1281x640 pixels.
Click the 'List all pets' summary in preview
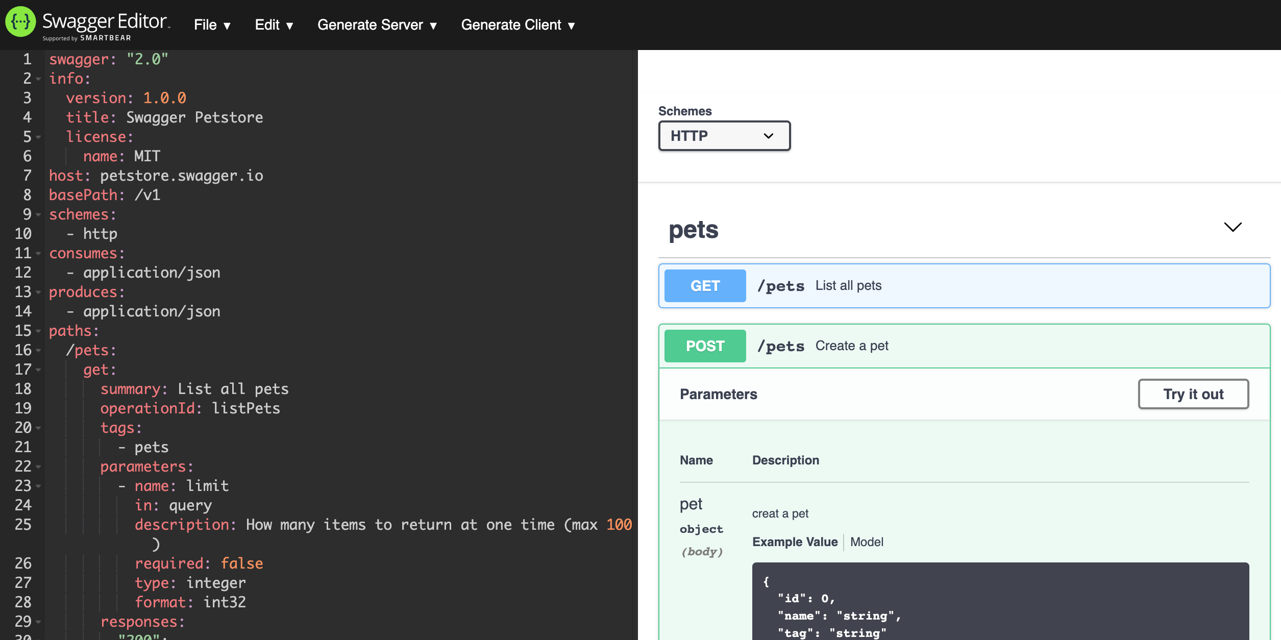click(848, 286)
